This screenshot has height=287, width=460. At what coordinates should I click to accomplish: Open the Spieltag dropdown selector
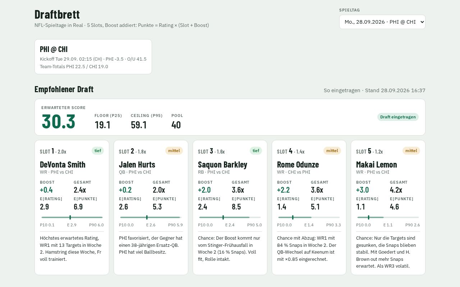[x=382, y=22]
